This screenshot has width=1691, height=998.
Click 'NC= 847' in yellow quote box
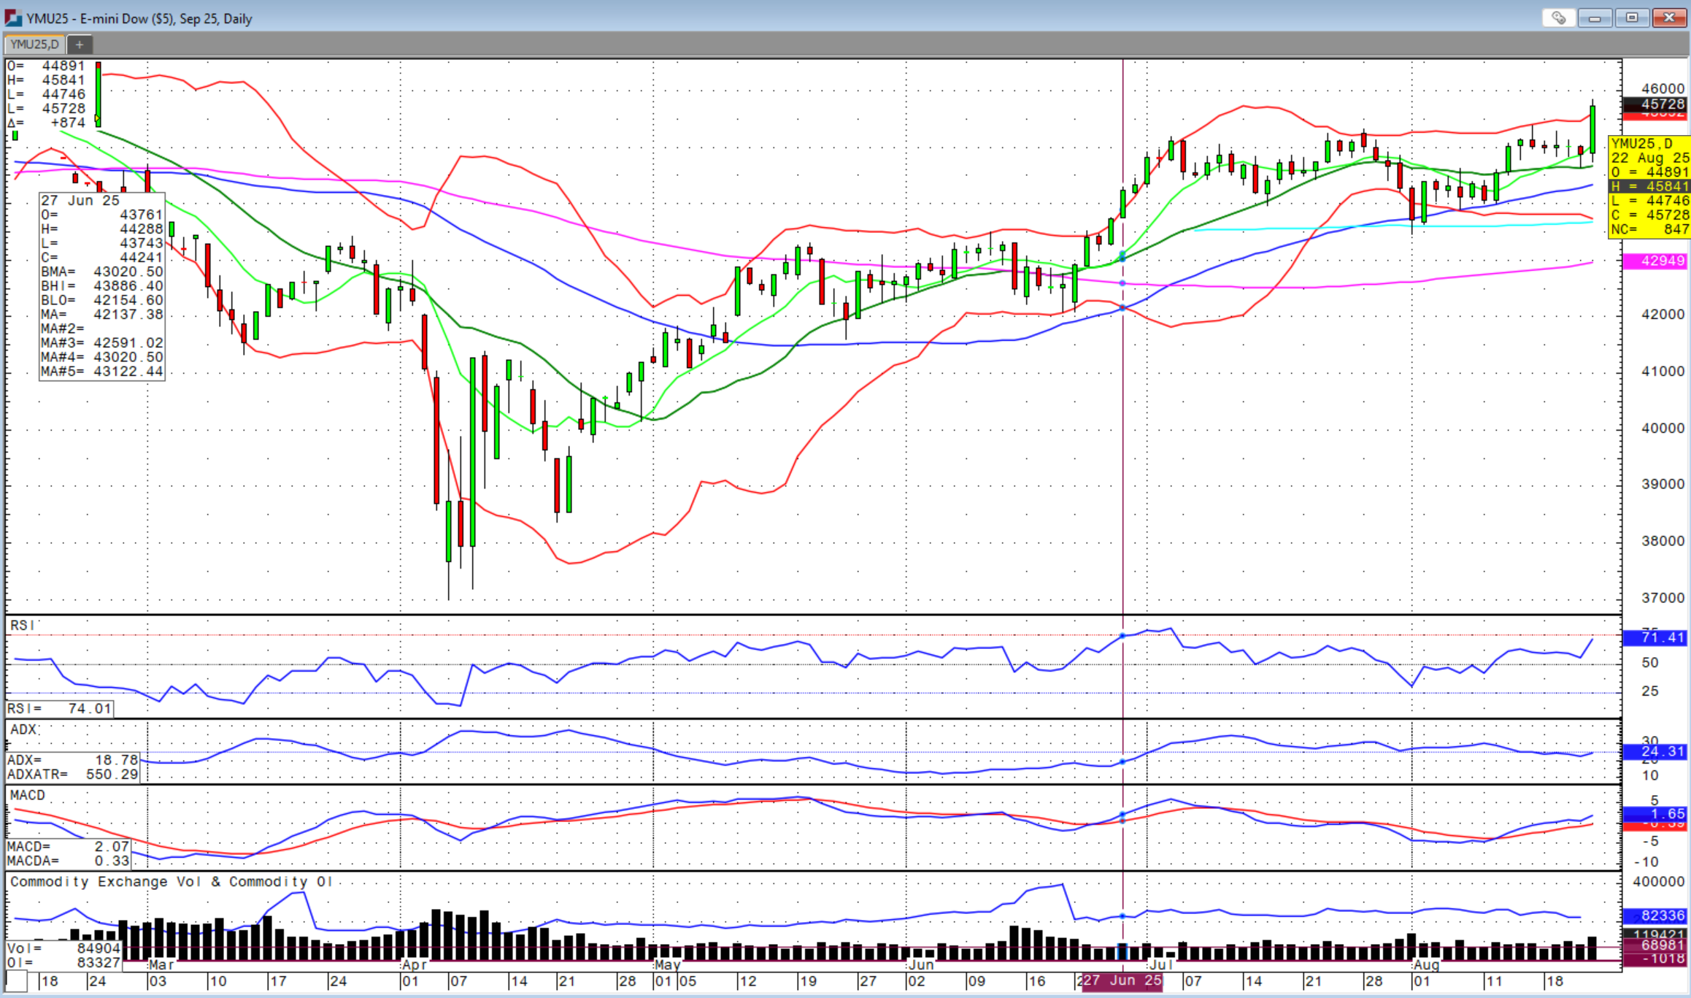tap(1650, 229)
